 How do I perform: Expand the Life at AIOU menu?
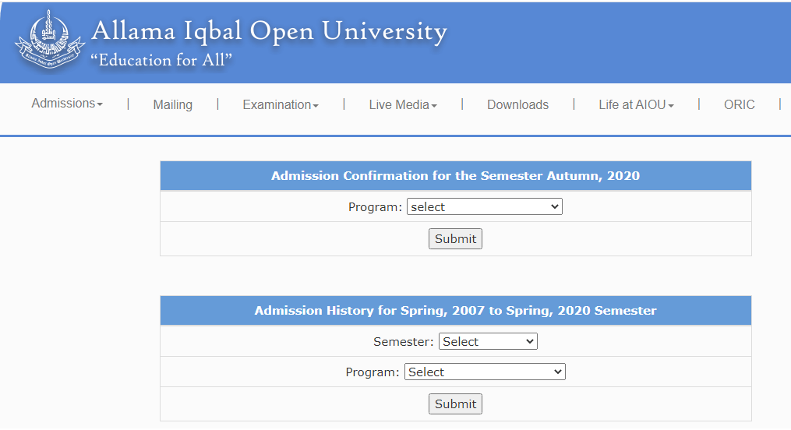coord(636,105)
